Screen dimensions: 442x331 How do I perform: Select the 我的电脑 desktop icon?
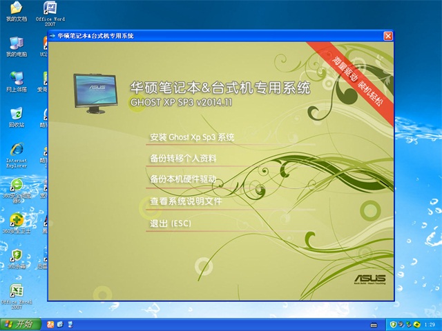(x=17, y=46)
